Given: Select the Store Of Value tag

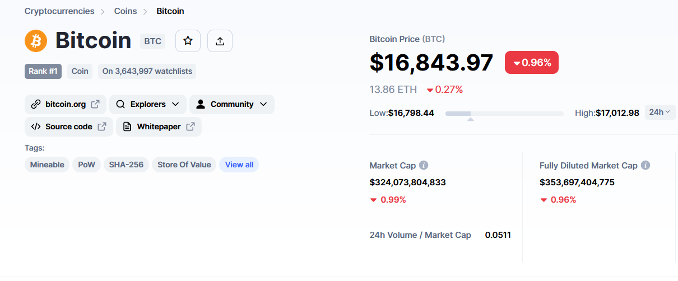Looking at the screenshot, I should [x=184, y=165].
